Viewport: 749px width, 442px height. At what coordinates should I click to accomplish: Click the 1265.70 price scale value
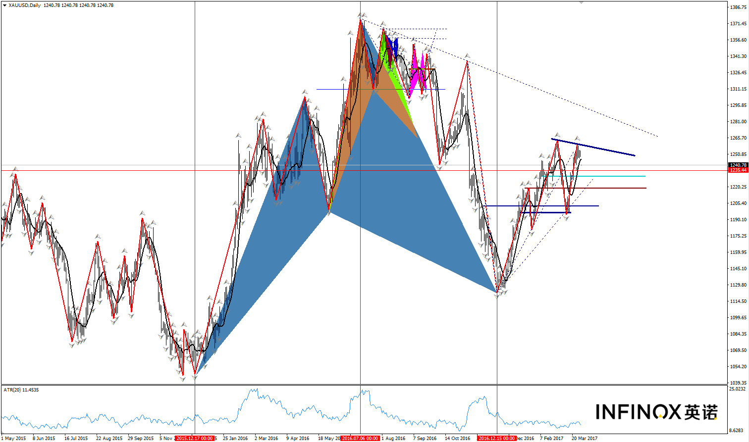738,138
